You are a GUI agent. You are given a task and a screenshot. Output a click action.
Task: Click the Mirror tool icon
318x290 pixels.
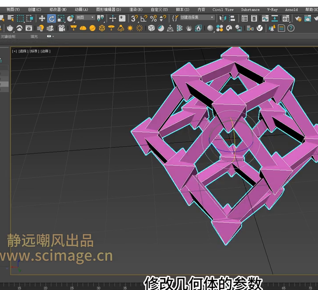223,19
